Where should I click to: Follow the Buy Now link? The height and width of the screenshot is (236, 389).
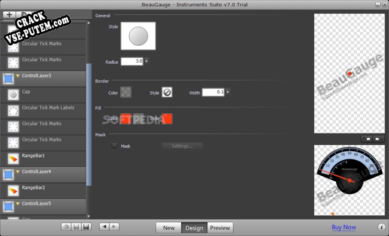344,227
